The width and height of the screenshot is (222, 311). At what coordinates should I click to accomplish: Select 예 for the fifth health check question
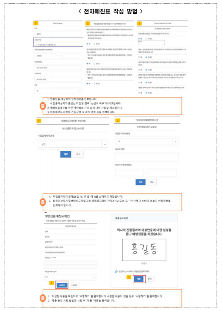(139, 93)
